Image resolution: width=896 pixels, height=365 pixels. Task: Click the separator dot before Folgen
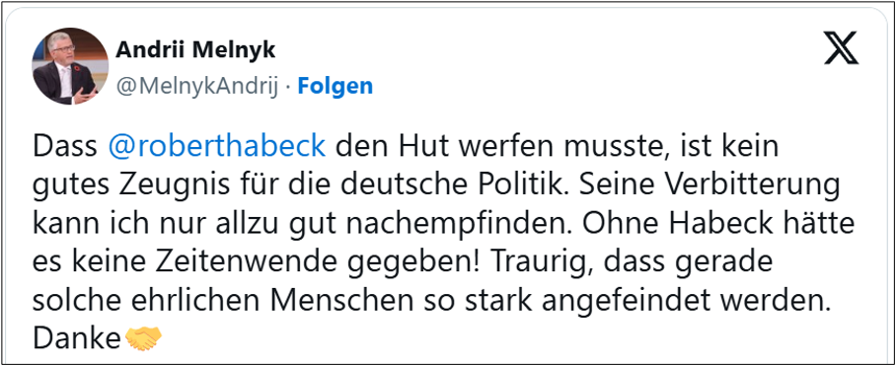[x=288, y=87]
